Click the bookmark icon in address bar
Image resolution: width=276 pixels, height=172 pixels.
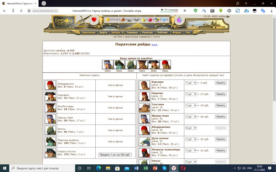pos(185,11)
